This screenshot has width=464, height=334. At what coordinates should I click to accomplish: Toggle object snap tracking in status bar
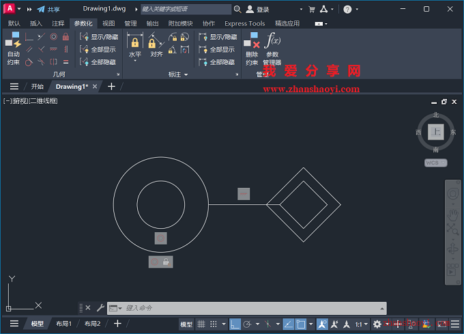point(288,324)
